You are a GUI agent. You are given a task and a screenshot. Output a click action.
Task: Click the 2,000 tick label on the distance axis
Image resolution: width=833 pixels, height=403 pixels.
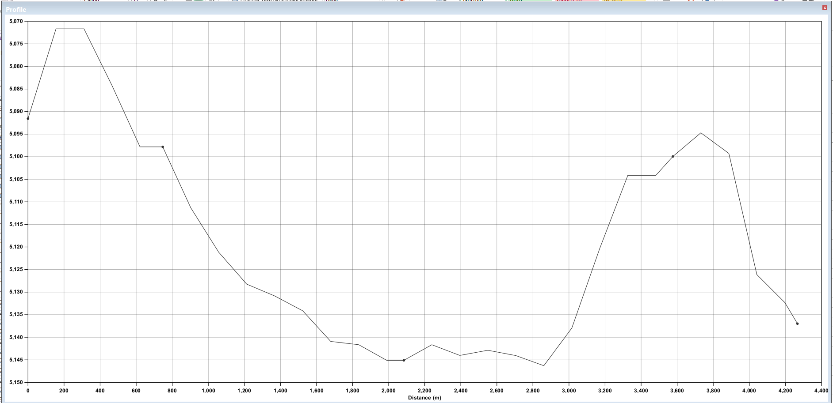tap(388, 391)
